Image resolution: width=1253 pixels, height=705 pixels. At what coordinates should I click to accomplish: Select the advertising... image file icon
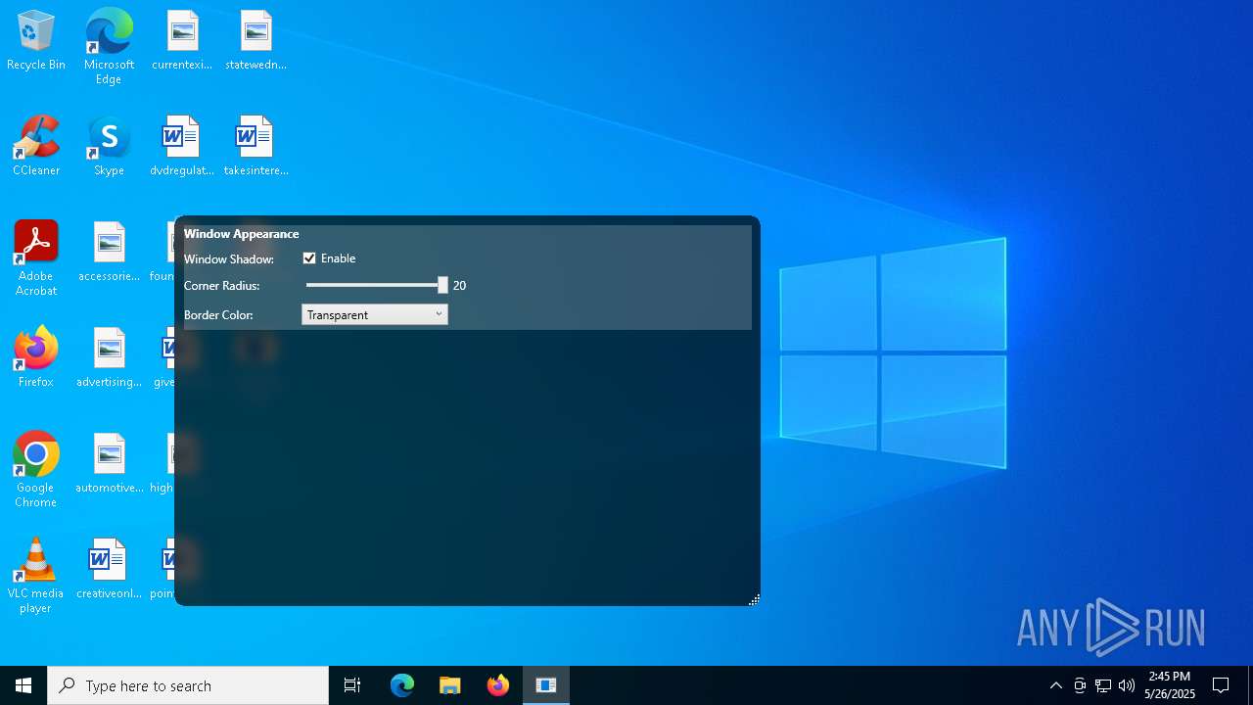click(109, 358)
